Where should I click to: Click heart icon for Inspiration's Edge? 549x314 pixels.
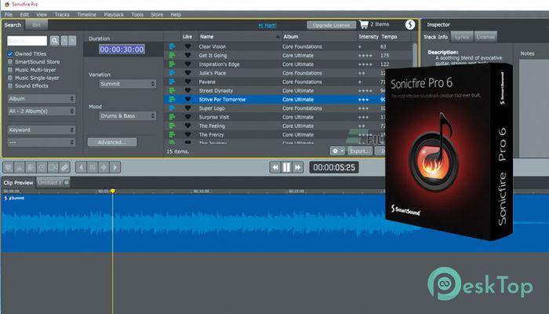pyautogui.click(x=187, y=64)
